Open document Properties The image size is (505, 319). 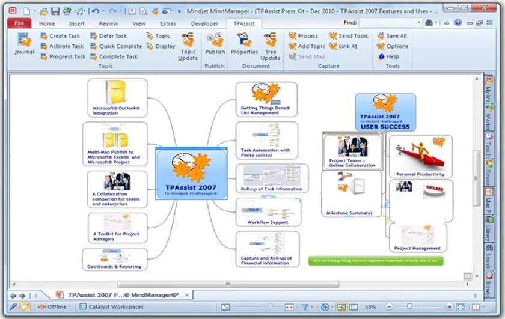[244, 43]
